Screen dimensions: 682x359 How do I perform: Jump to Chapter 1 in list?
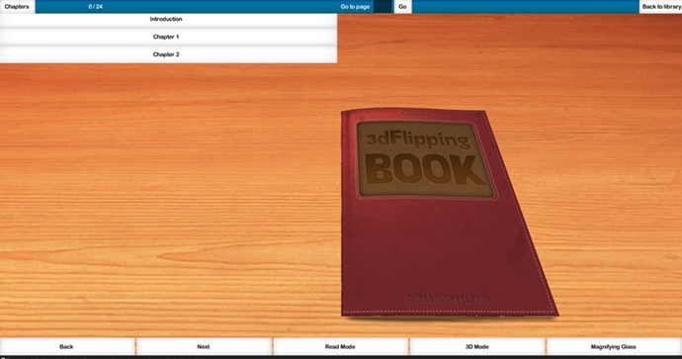coord(168,37)
